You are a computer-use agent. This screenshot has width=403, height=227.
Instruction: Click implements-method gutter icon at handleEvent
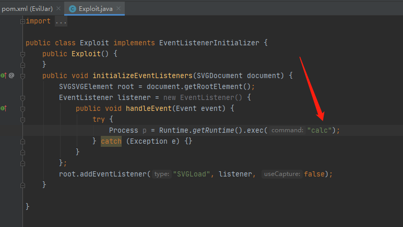(x=3, y=108)
